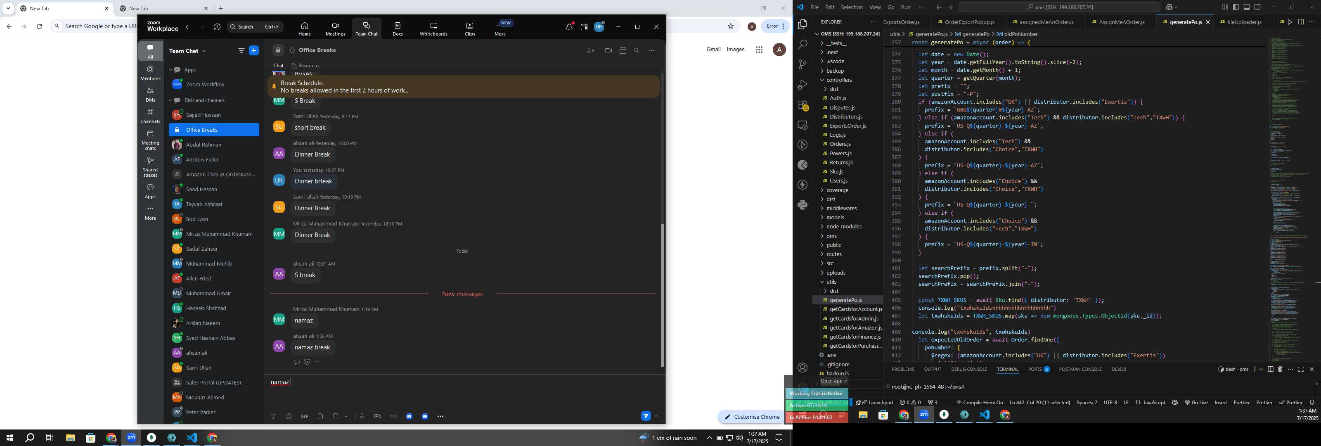This screenshot has height=446, width=1321.
Task: Send the typed chat message
Action: pyautogui.click(x=646, y=416)
